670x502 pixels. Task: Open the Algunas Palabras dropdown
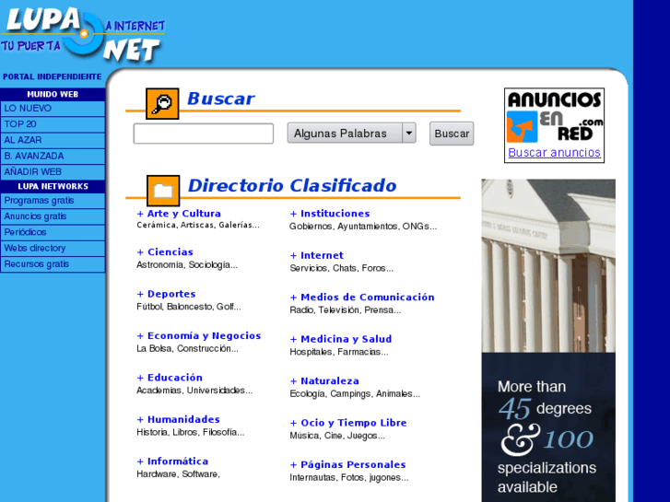352,134
